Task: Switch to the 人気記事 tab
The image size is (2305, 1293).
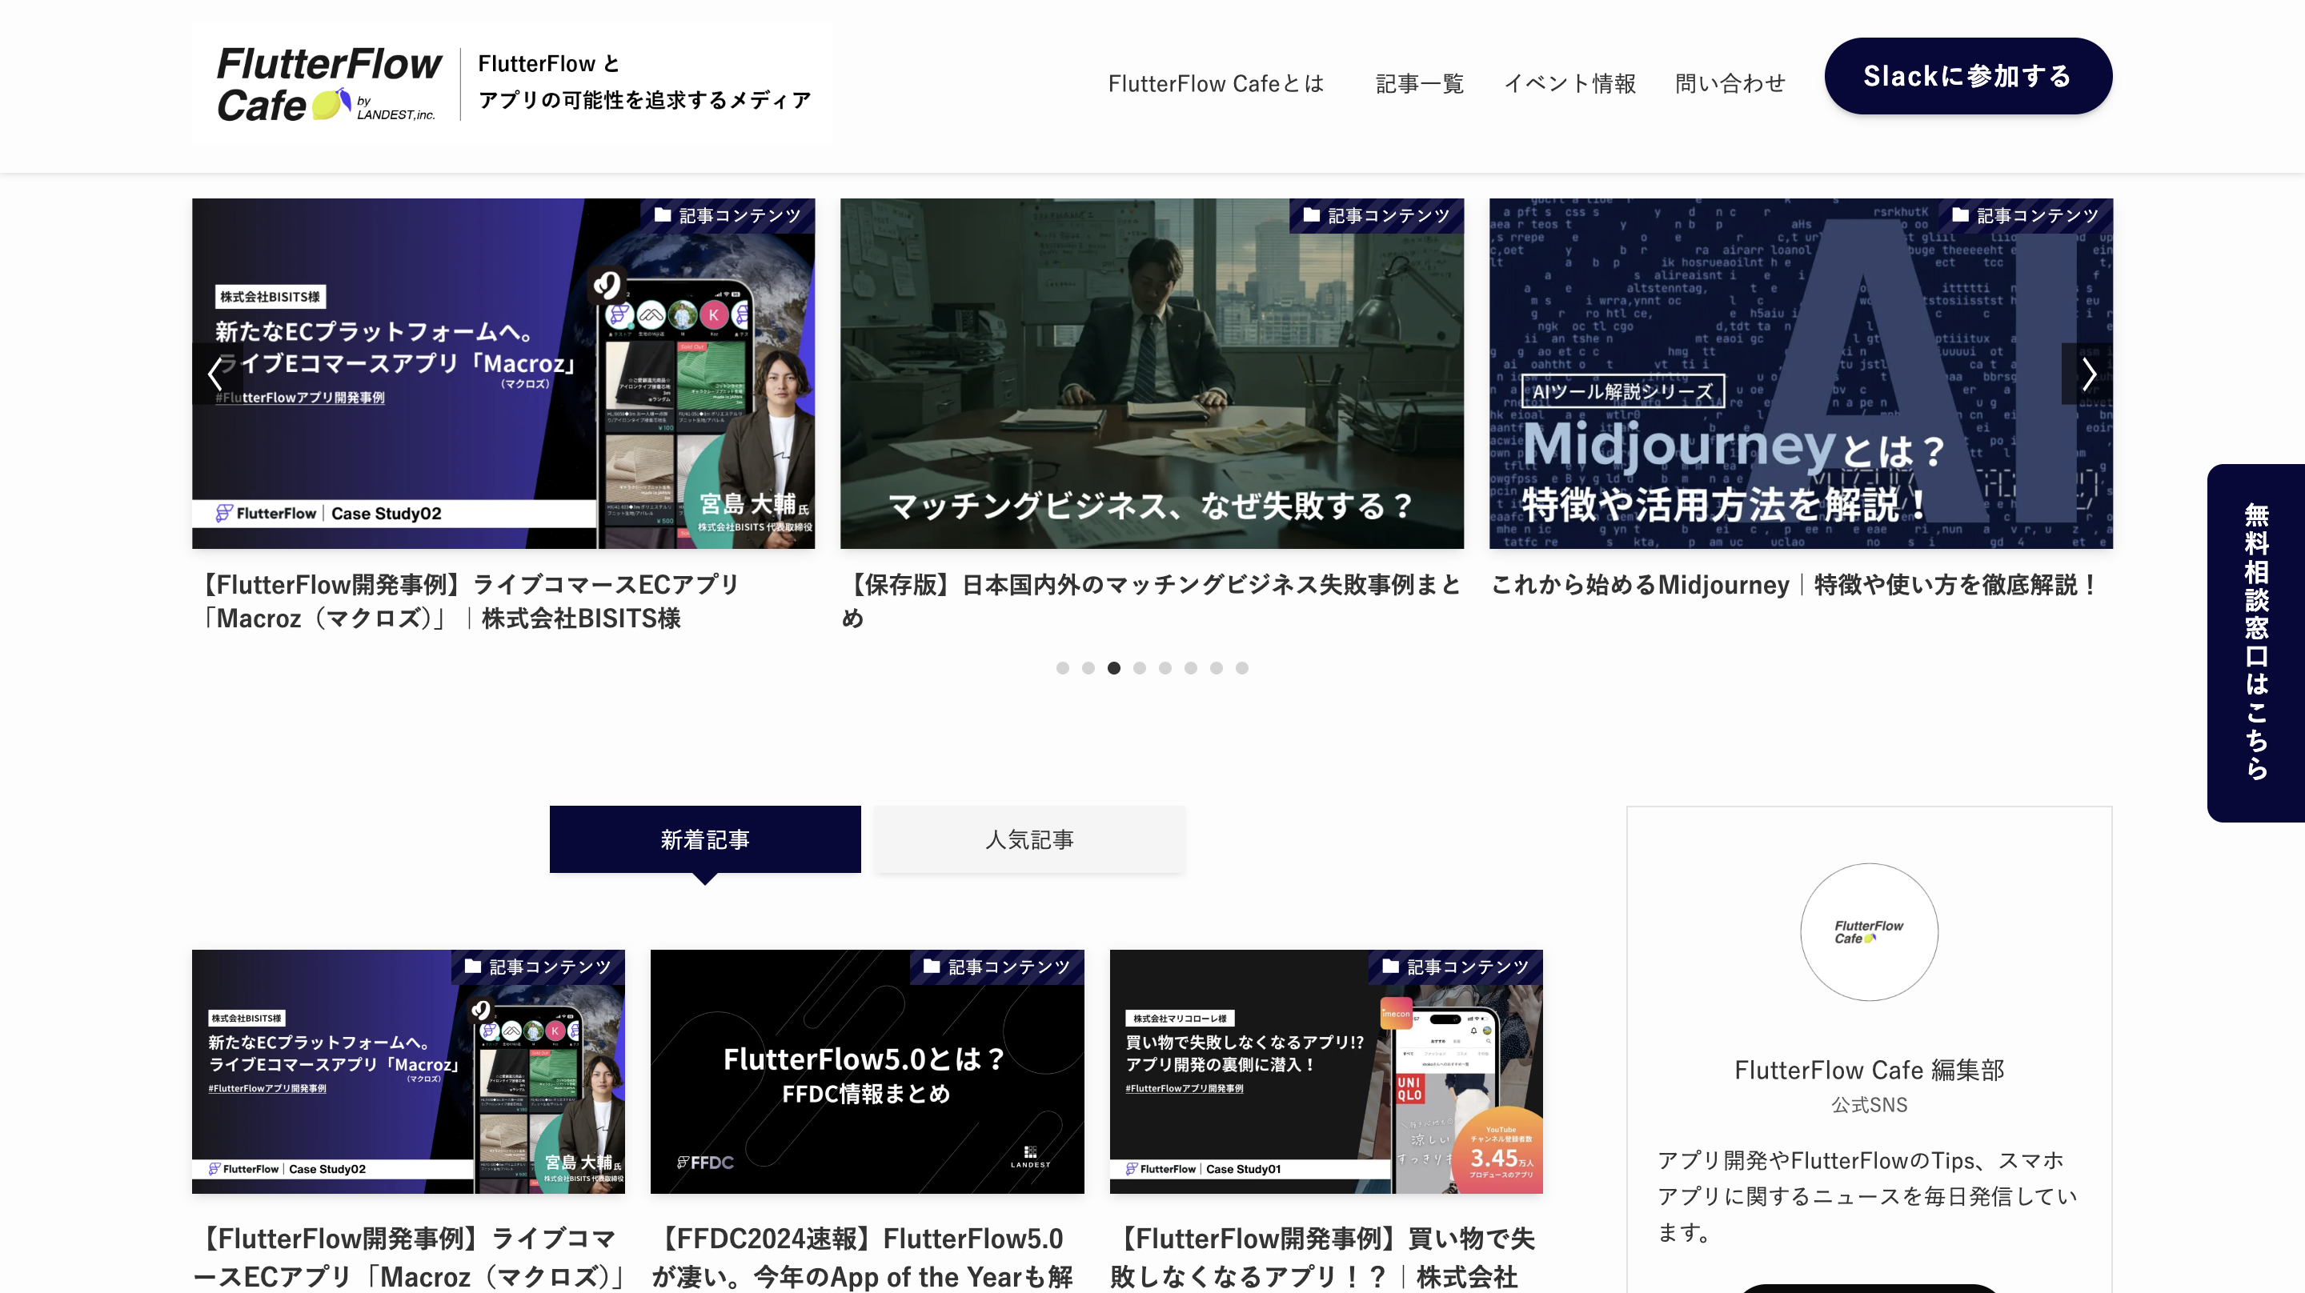Action: (1028, 839)
